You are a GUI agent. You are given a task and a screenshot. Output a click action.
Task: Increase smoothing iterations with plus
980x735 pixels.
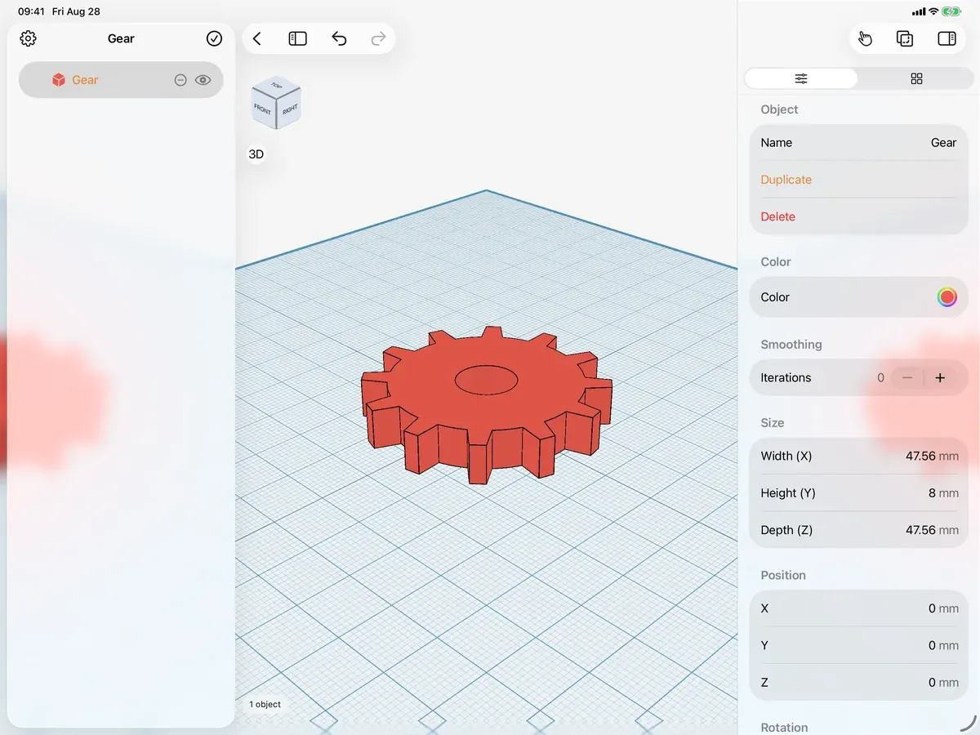[940, 378]
